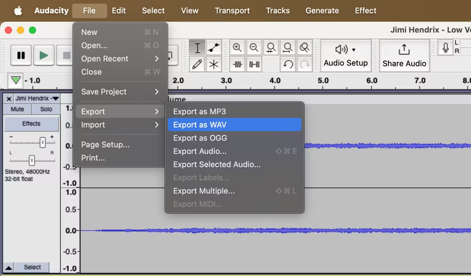This screenshot has height=276, width=471.
Task: Open the Tracks menu
Action: point(278,10)
